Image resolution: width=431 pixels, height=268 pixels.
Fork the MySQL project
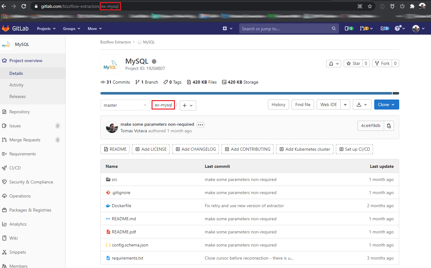point(382,63)
